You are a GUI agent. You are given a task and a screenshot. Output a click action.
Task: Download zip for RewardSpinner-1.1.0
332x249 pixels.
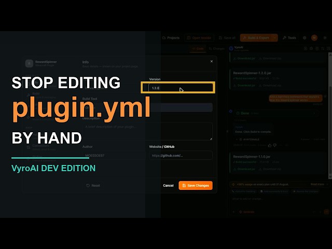coord(270,169)
